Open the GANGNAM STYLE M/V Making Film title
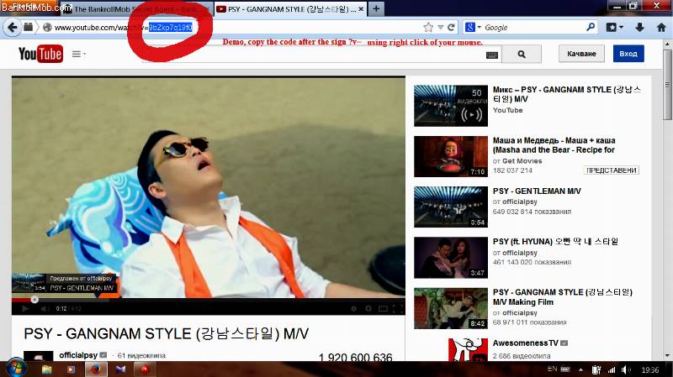 (562, 297)
